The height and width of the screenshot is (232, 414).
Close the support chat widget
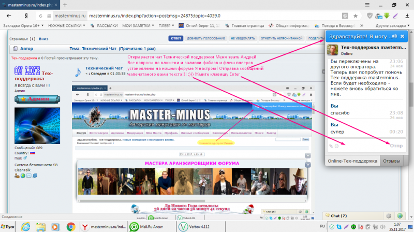(403, 36)
